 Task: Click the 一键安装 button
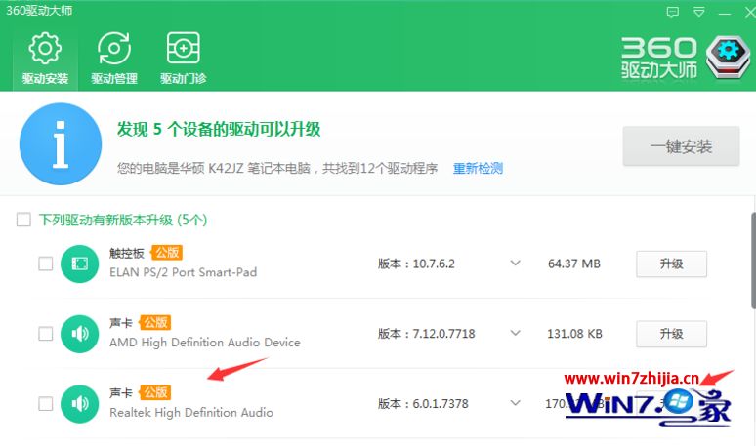click(x=681, y=146)
